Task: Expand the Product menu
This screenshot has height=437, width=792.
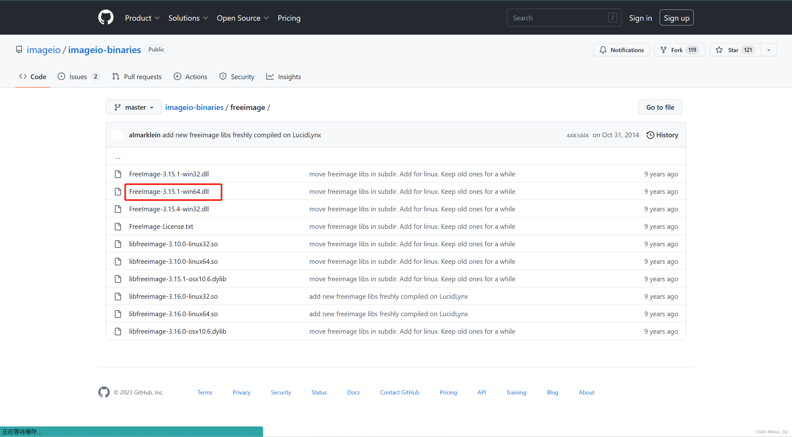Action: (142, 18)
